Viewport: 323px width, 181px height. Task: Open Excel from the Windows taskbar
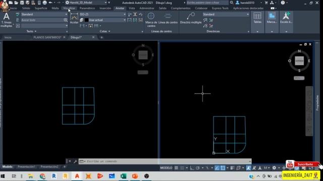[123, 176]
